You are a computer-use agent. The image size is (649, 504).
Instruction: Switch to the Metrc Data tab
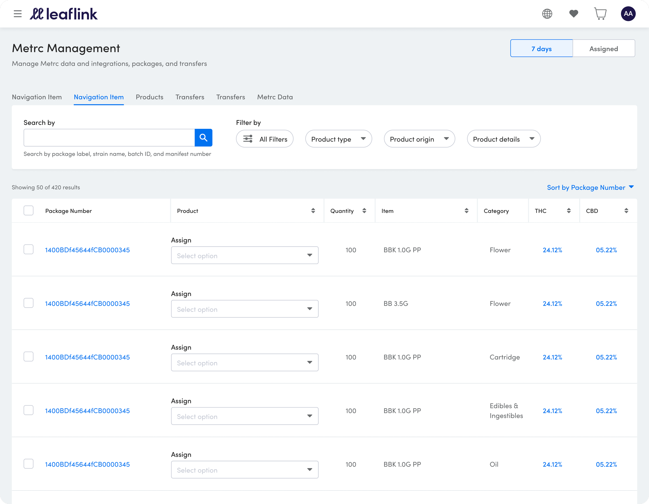tap(275, 97)
